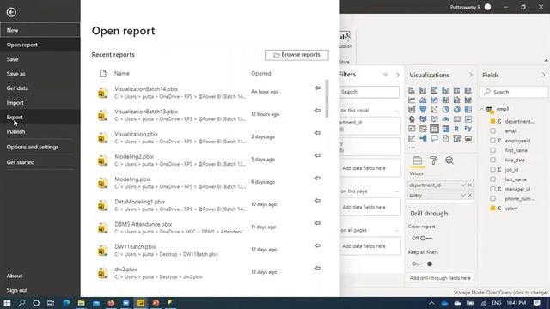The image size is (550, 309).
Task: Check the employeeid field checkbox
Action: tap(492, 141)
